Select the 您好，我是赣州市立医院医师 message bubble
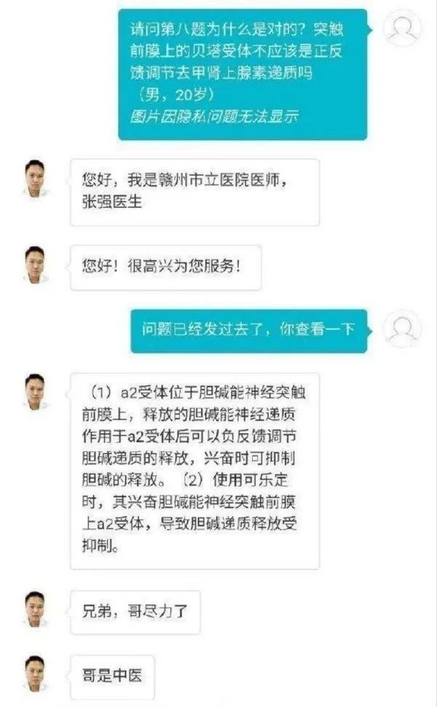437x707 pixels. click(195, 192)
